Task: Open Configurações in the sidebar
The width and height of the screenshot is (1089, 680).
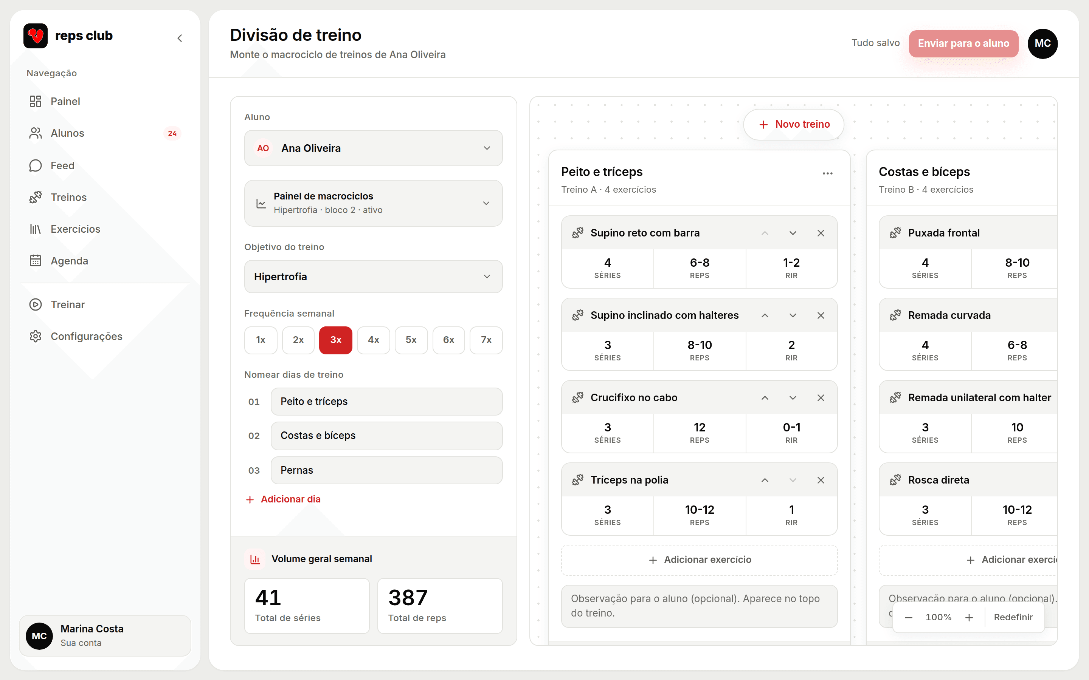Action: point(104,336)
